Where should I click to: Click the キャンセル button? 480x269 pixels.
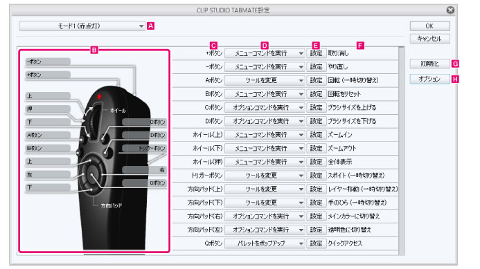[429, 39]
